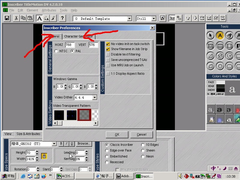Select style preset thumbnail number 10

[220, 109]
